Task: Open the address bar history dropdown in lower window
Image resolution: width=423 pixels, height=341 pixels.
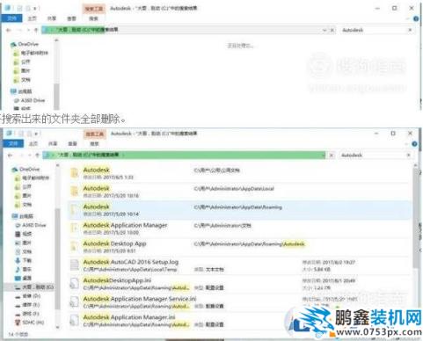Action: pos(324,156)
